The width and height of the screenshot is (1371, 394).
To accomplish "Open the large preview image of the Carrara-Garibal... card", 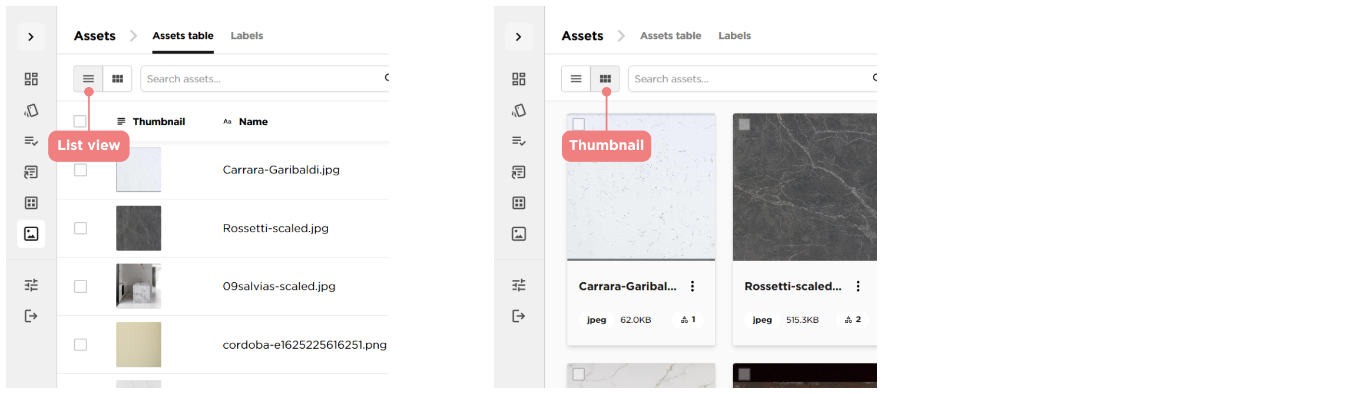I will [x=641, y=187].
